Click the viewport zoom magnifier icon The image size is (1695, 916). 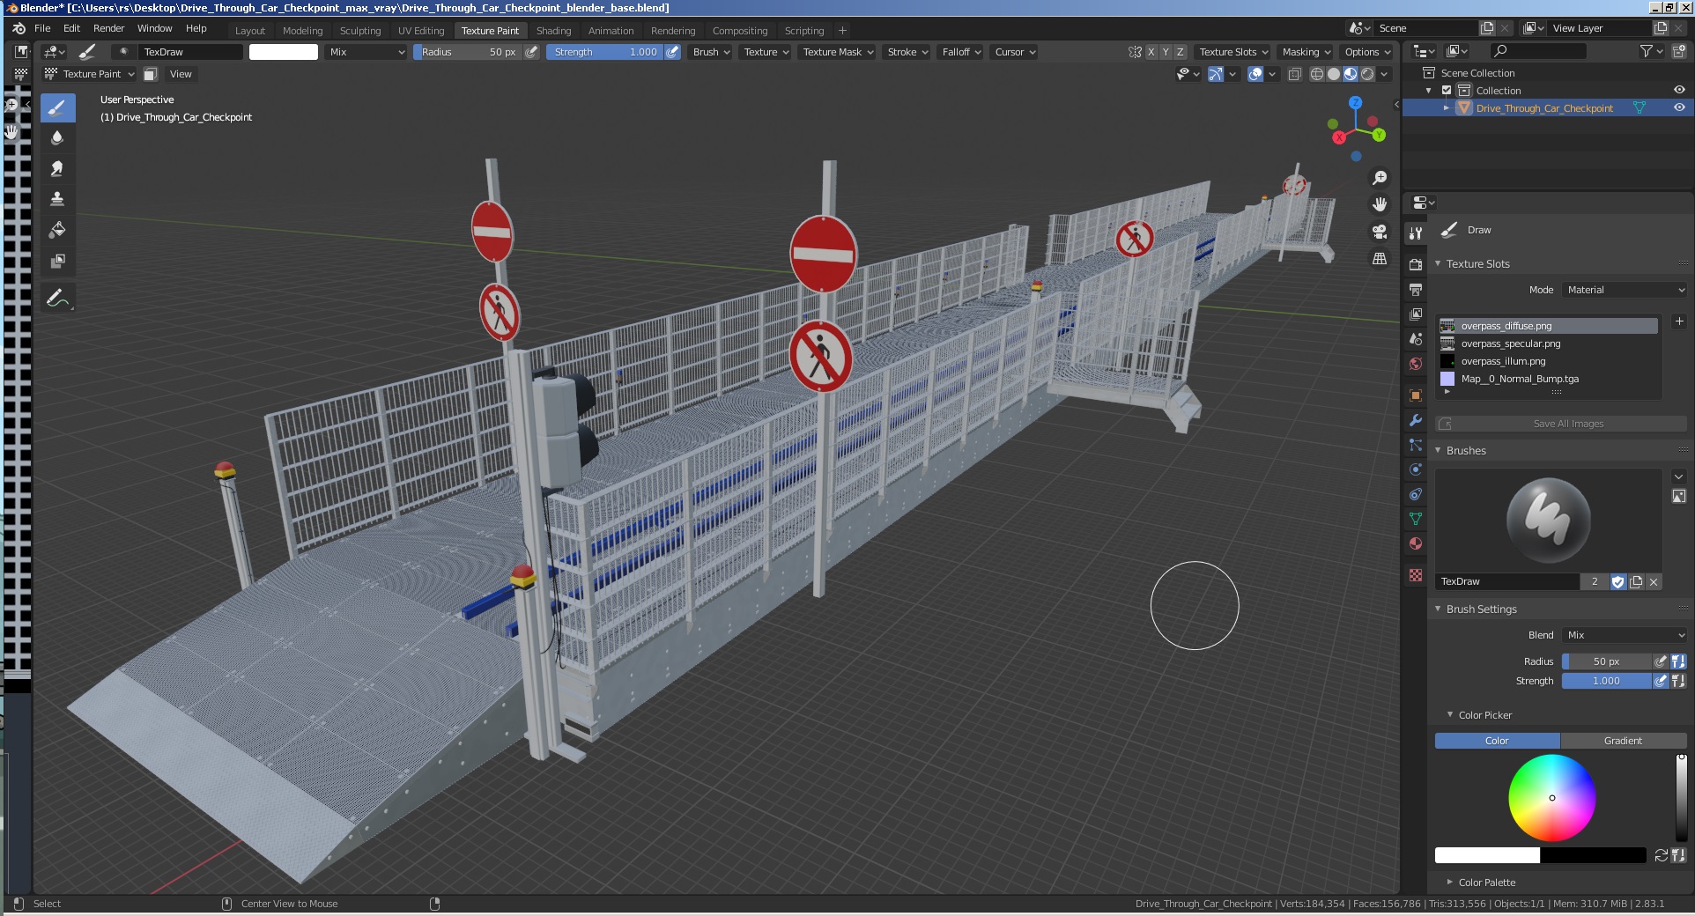pyautogui.click(x=1380, y=178)
